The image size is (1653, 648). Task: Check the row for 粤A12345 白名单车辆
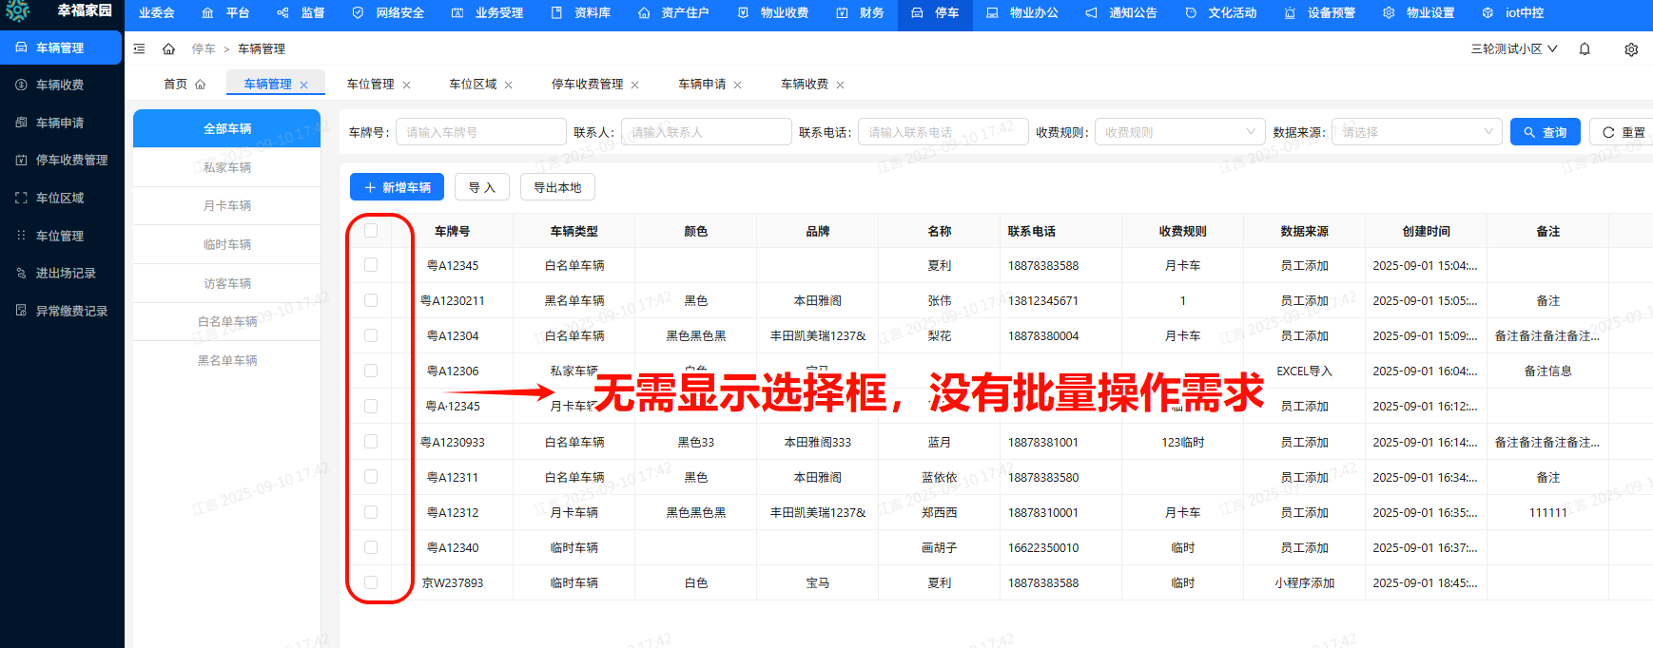coord(371,265)
